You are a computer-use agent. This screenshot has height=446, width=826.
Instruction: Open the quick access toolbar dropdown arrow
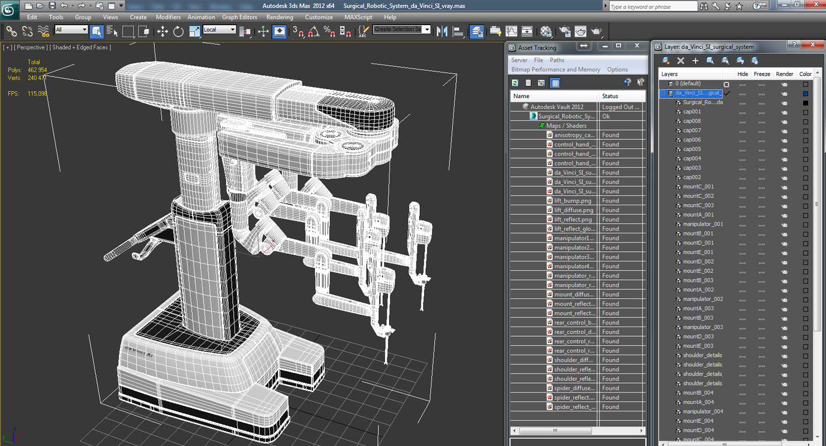(x=121, y=6)
